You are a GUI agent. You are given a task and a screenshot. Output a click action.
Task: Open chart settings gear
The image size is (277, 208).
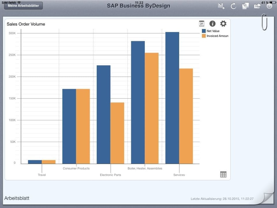tap(223, 23)
